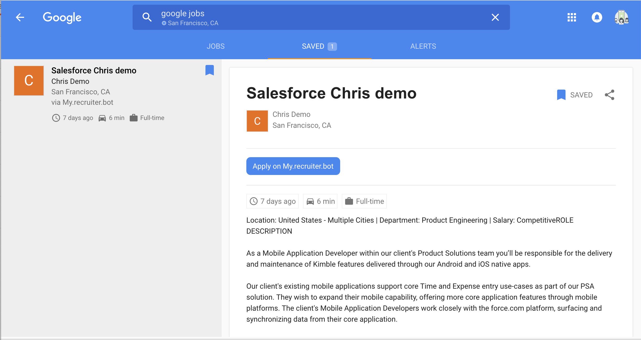The width and height of the screenshot is (641, 340).
Task: Click the car commute icon in list card
Action: [x=102, y=118]
